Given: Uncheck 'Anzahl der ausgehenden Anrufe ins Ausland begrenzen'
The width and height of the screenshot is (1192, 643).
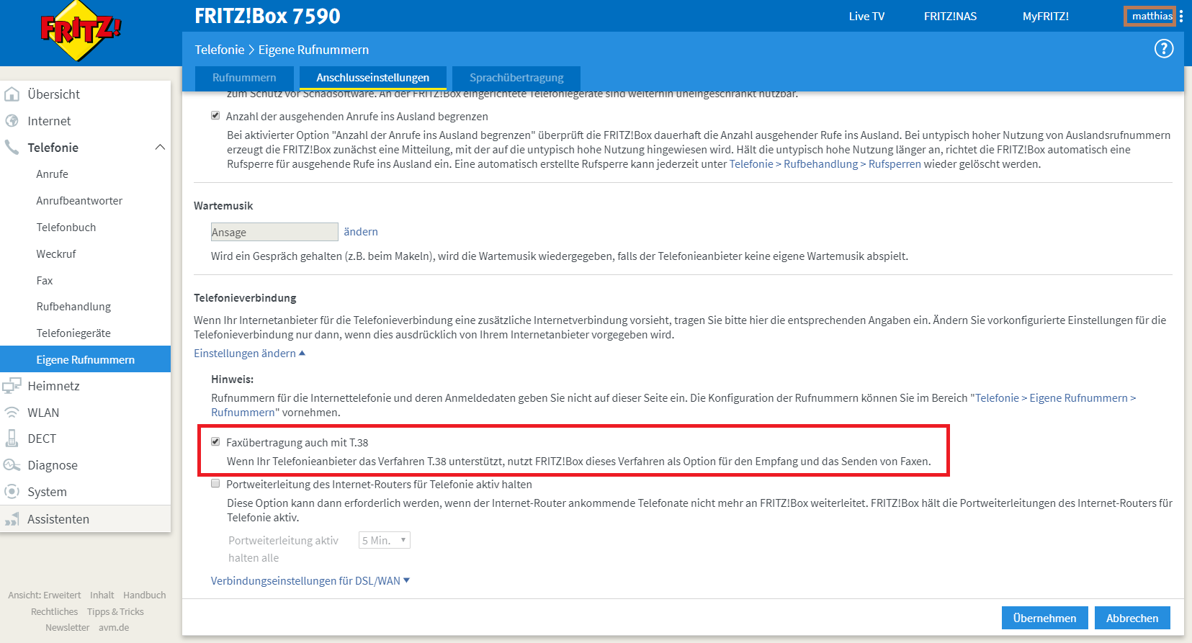Looking at the screenshot, I should click(x=215, y=116).
